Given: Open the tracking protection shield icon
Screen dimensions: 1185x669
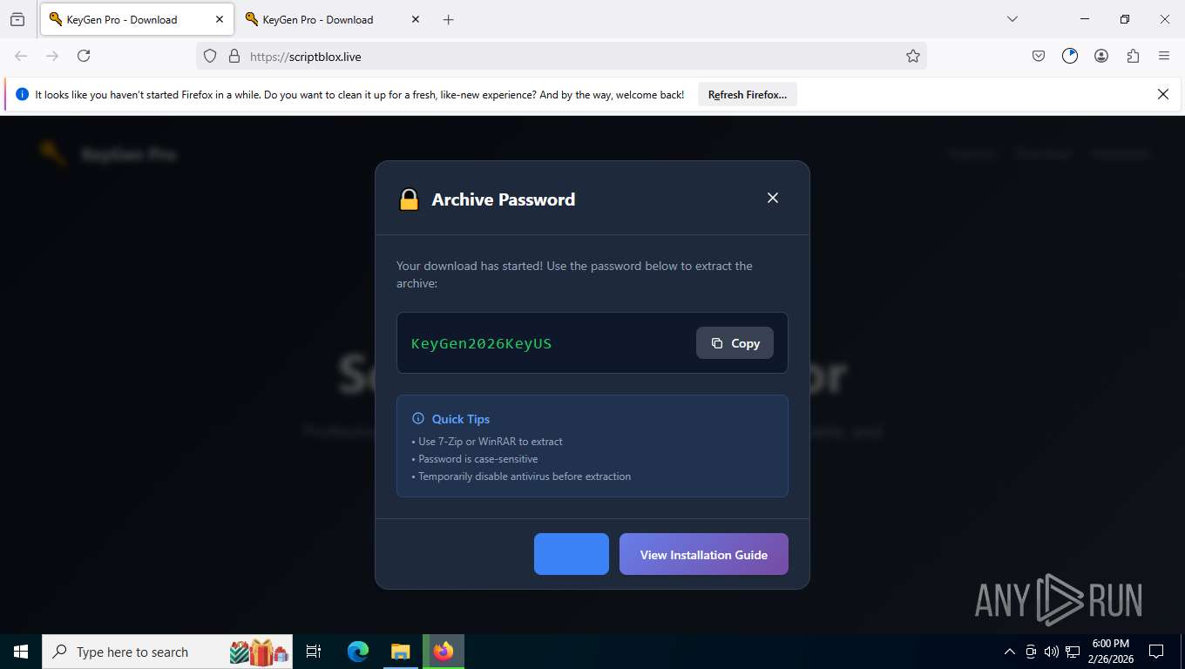Looking at the screenshot, I should 210,56.
